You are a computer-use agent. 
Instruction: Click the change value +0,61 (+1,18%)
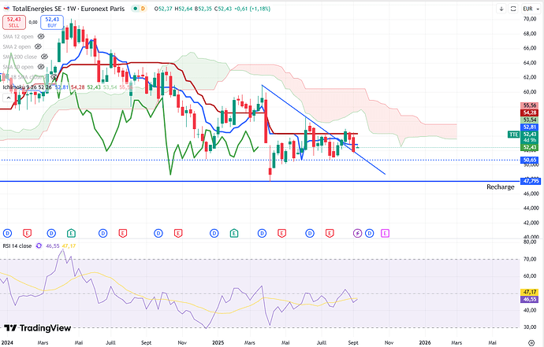[252, 9]
